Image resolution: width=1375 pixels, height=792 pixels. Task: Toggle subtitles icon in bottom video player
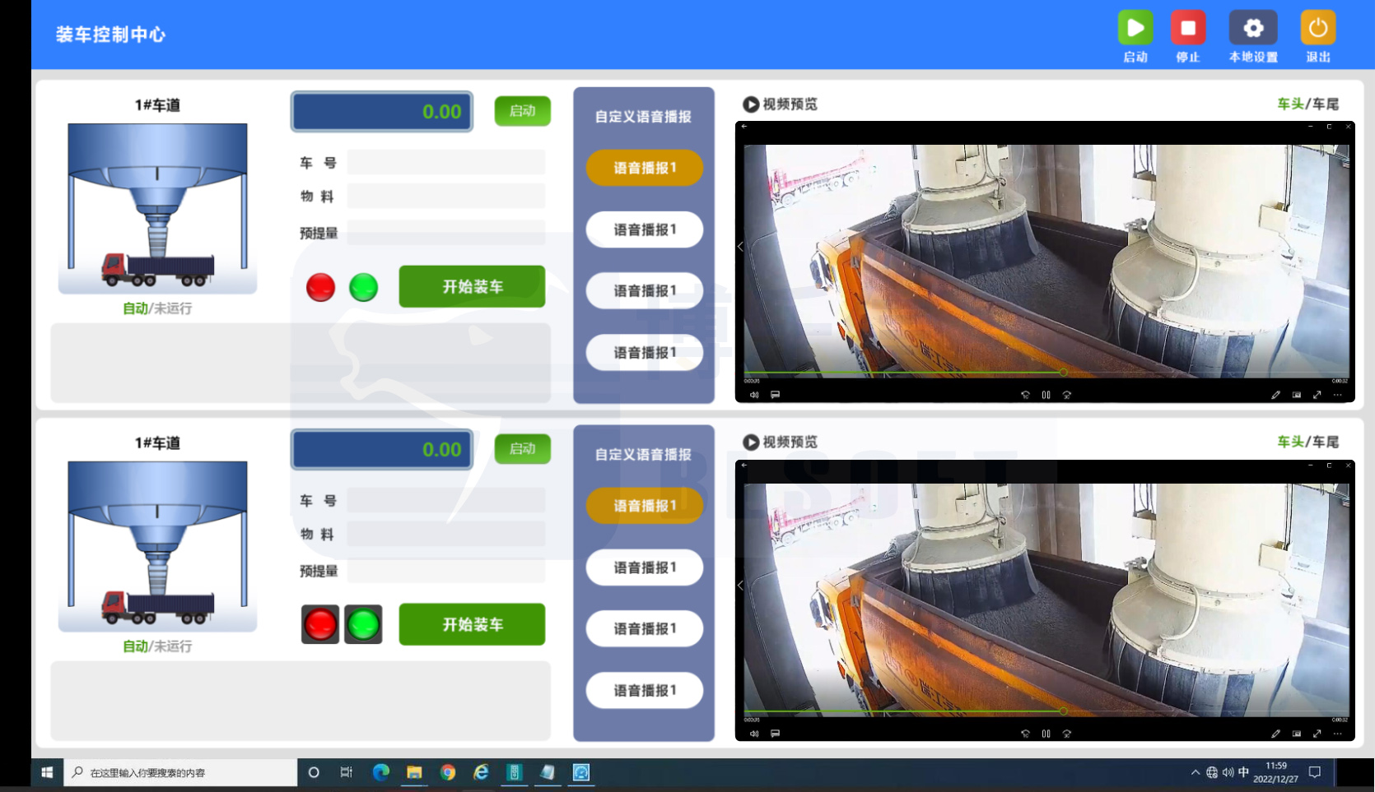775,734
